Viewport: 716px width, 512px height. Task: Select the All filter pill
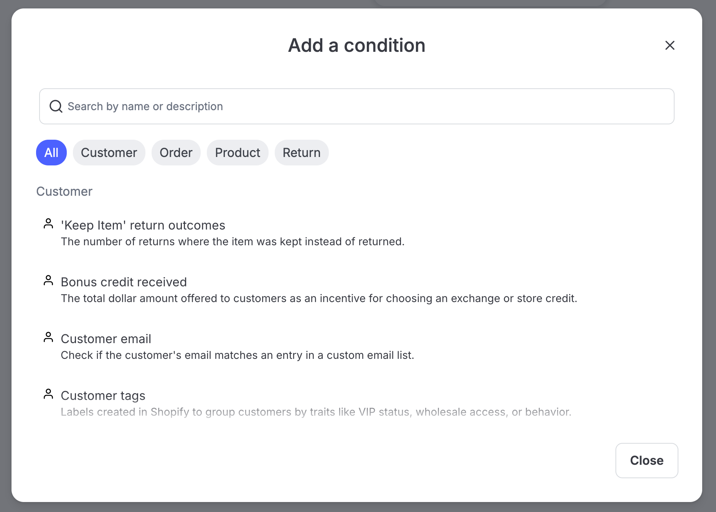51,153
